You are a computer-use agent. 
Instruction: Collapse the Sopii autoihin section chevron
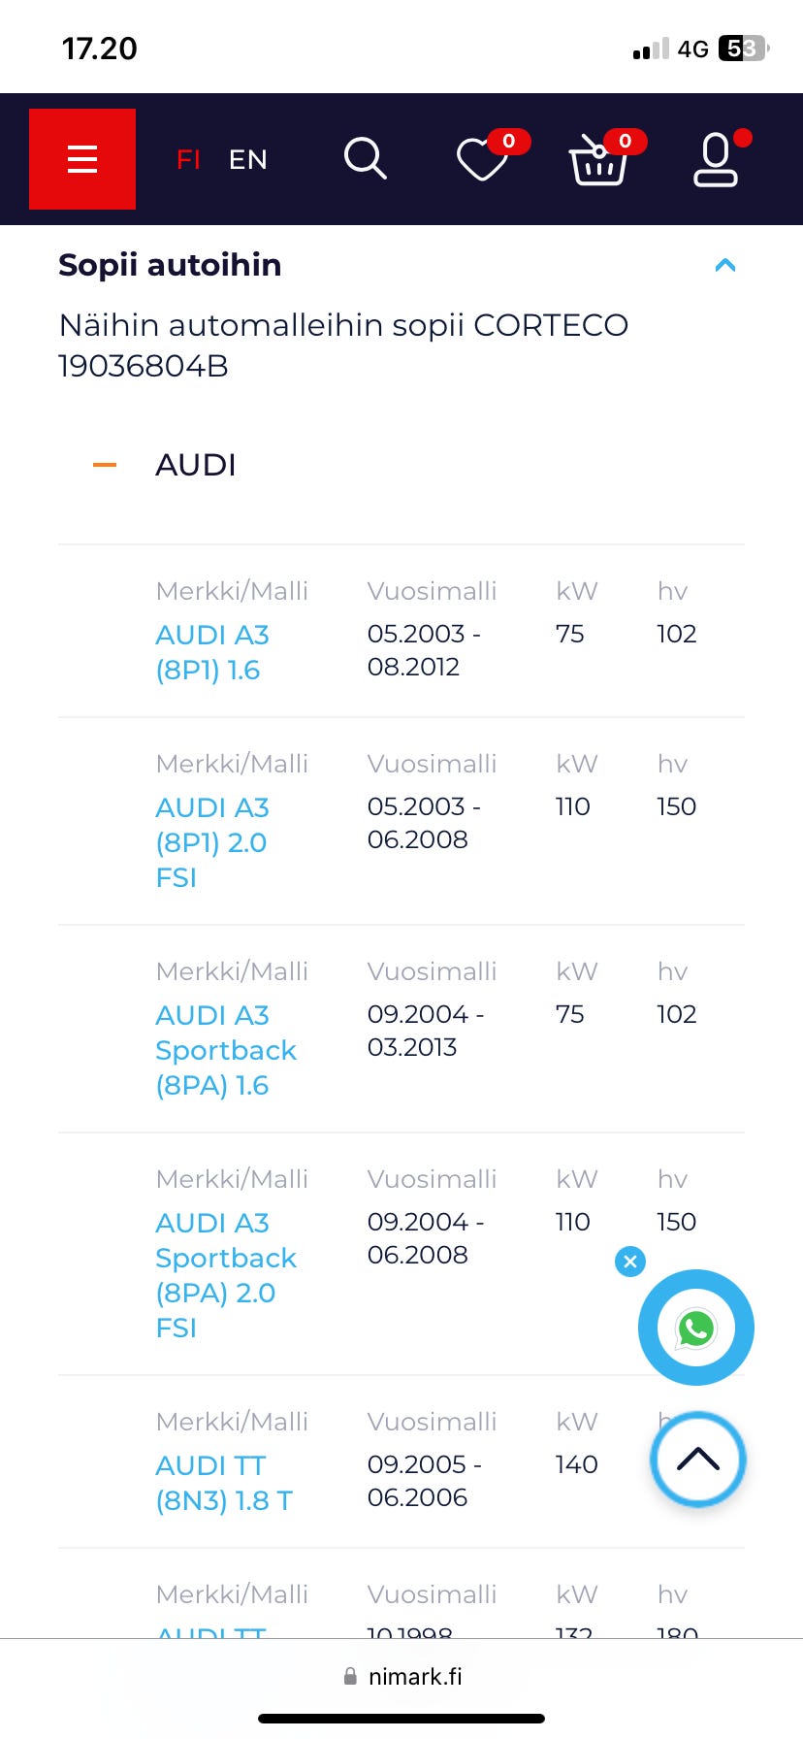725,265
